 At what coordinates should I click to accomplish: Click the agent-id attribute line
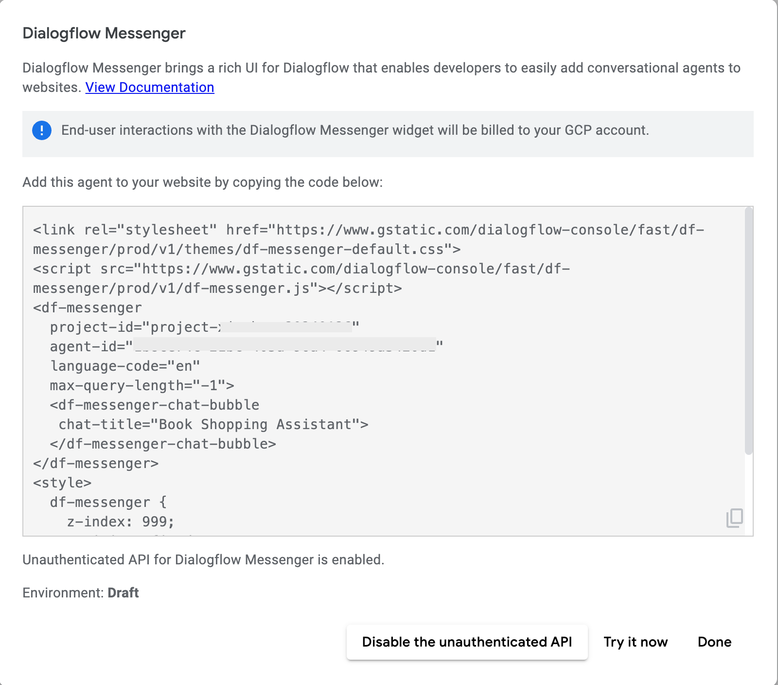(246, 347)
